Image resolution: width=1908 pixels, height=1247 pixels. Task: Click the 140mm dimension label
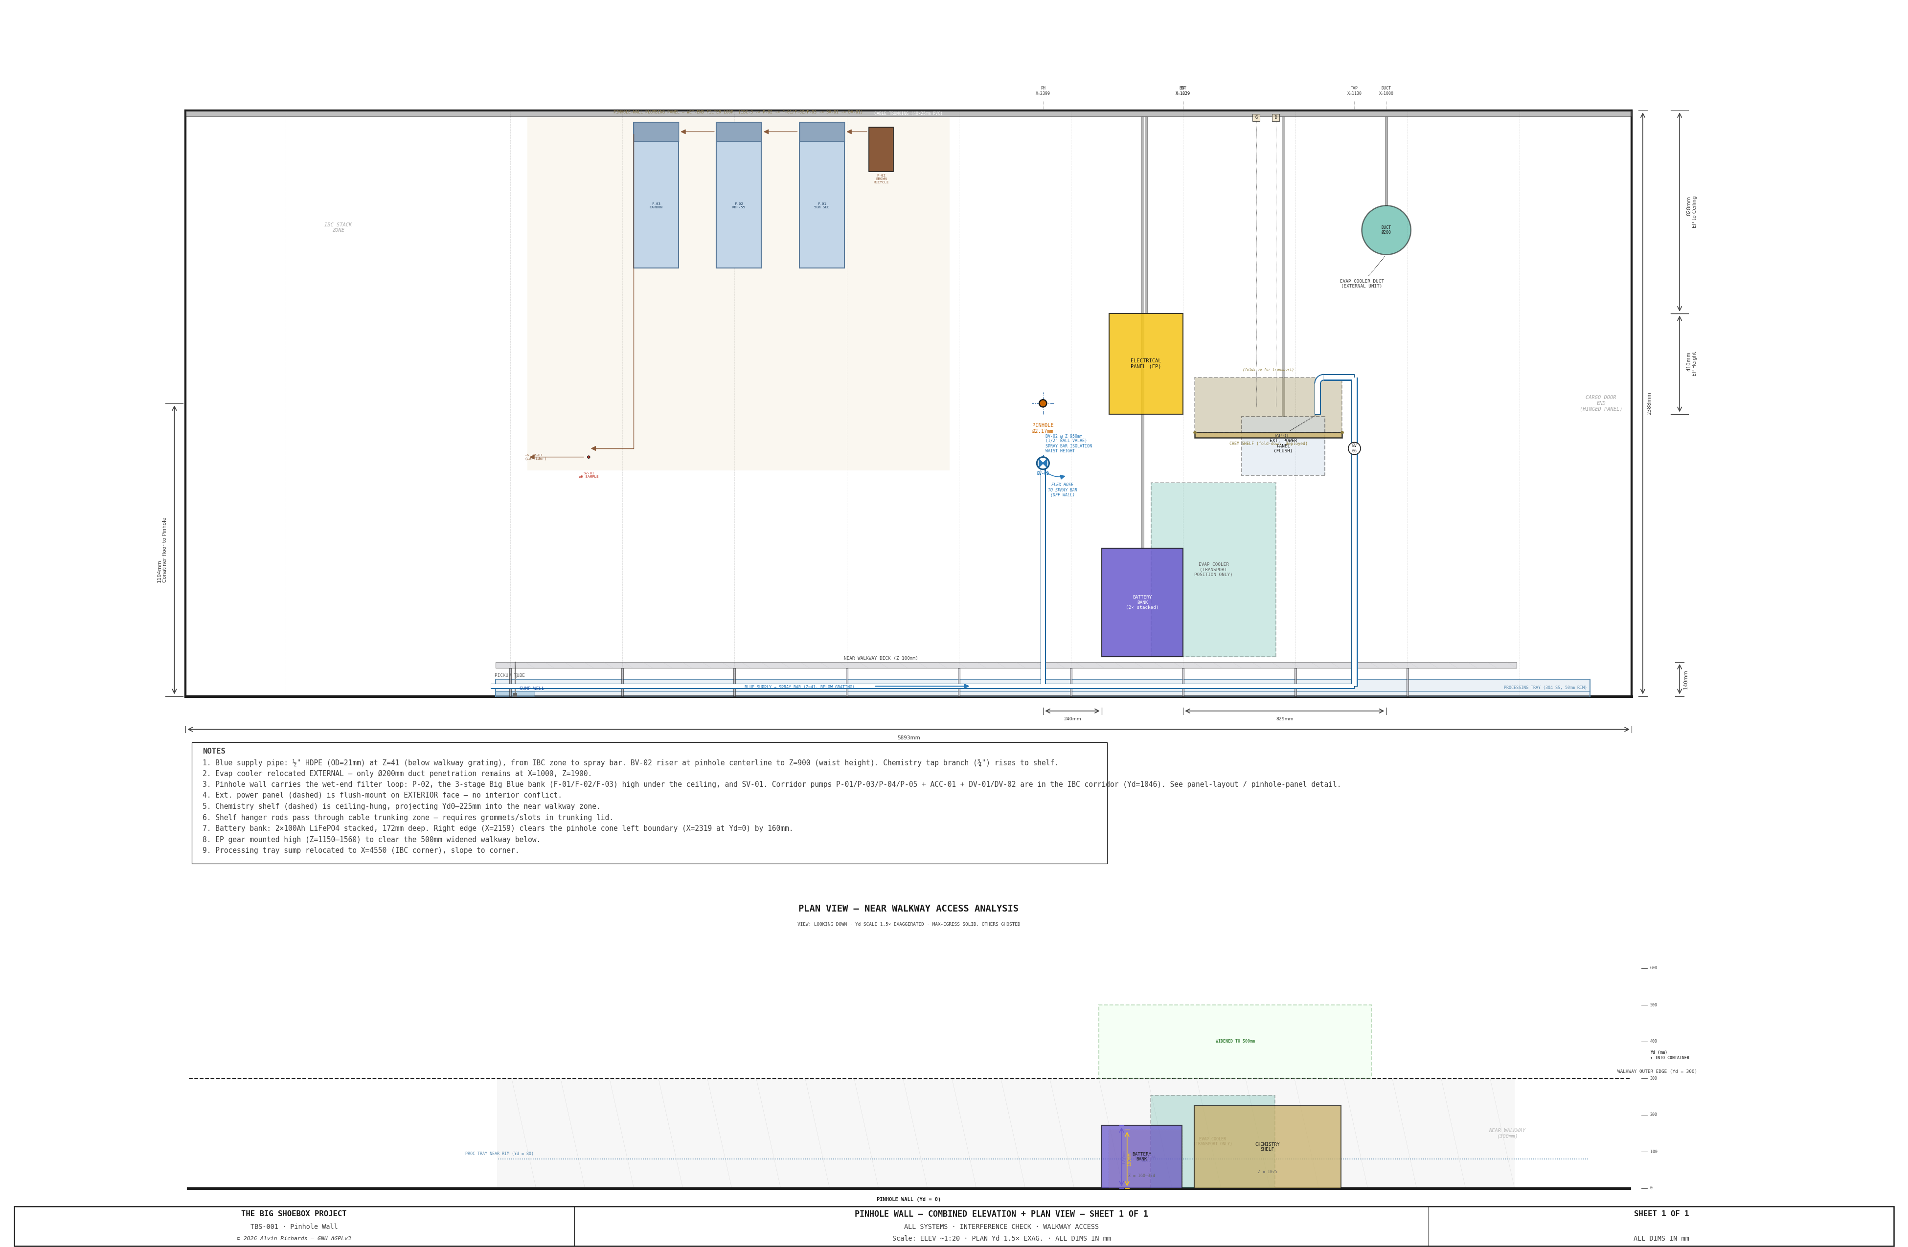coord(1685,680)
